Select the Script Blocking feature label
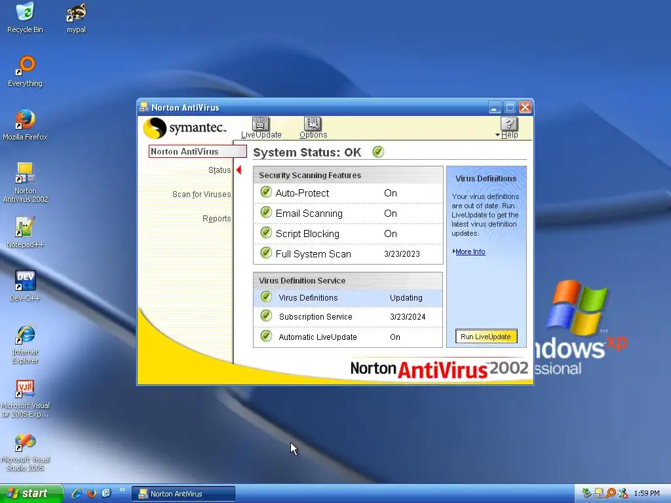The image size is (671, 503). click(x=307, y=234)
